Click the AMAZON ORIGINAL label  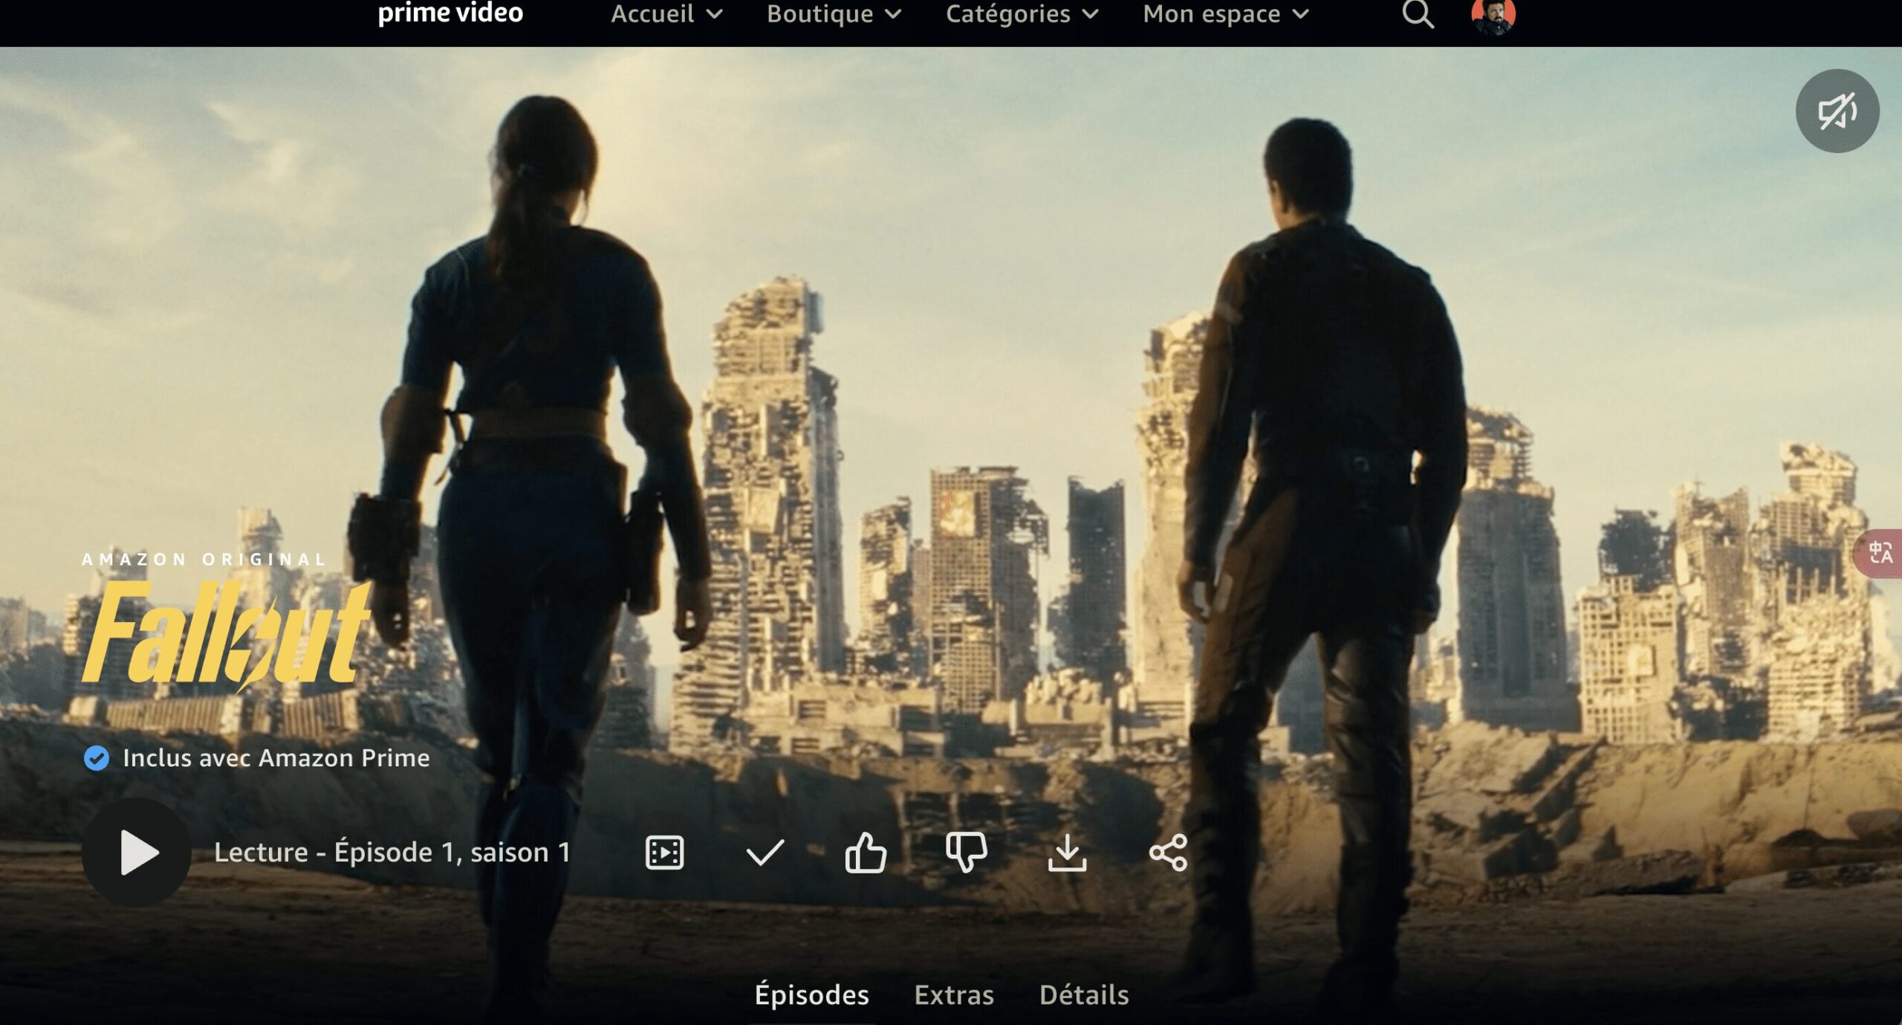204,560
